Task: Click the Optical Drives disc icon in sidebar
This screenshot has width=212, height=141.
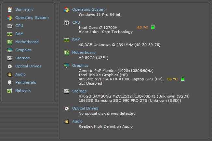Action: (10, 66)
